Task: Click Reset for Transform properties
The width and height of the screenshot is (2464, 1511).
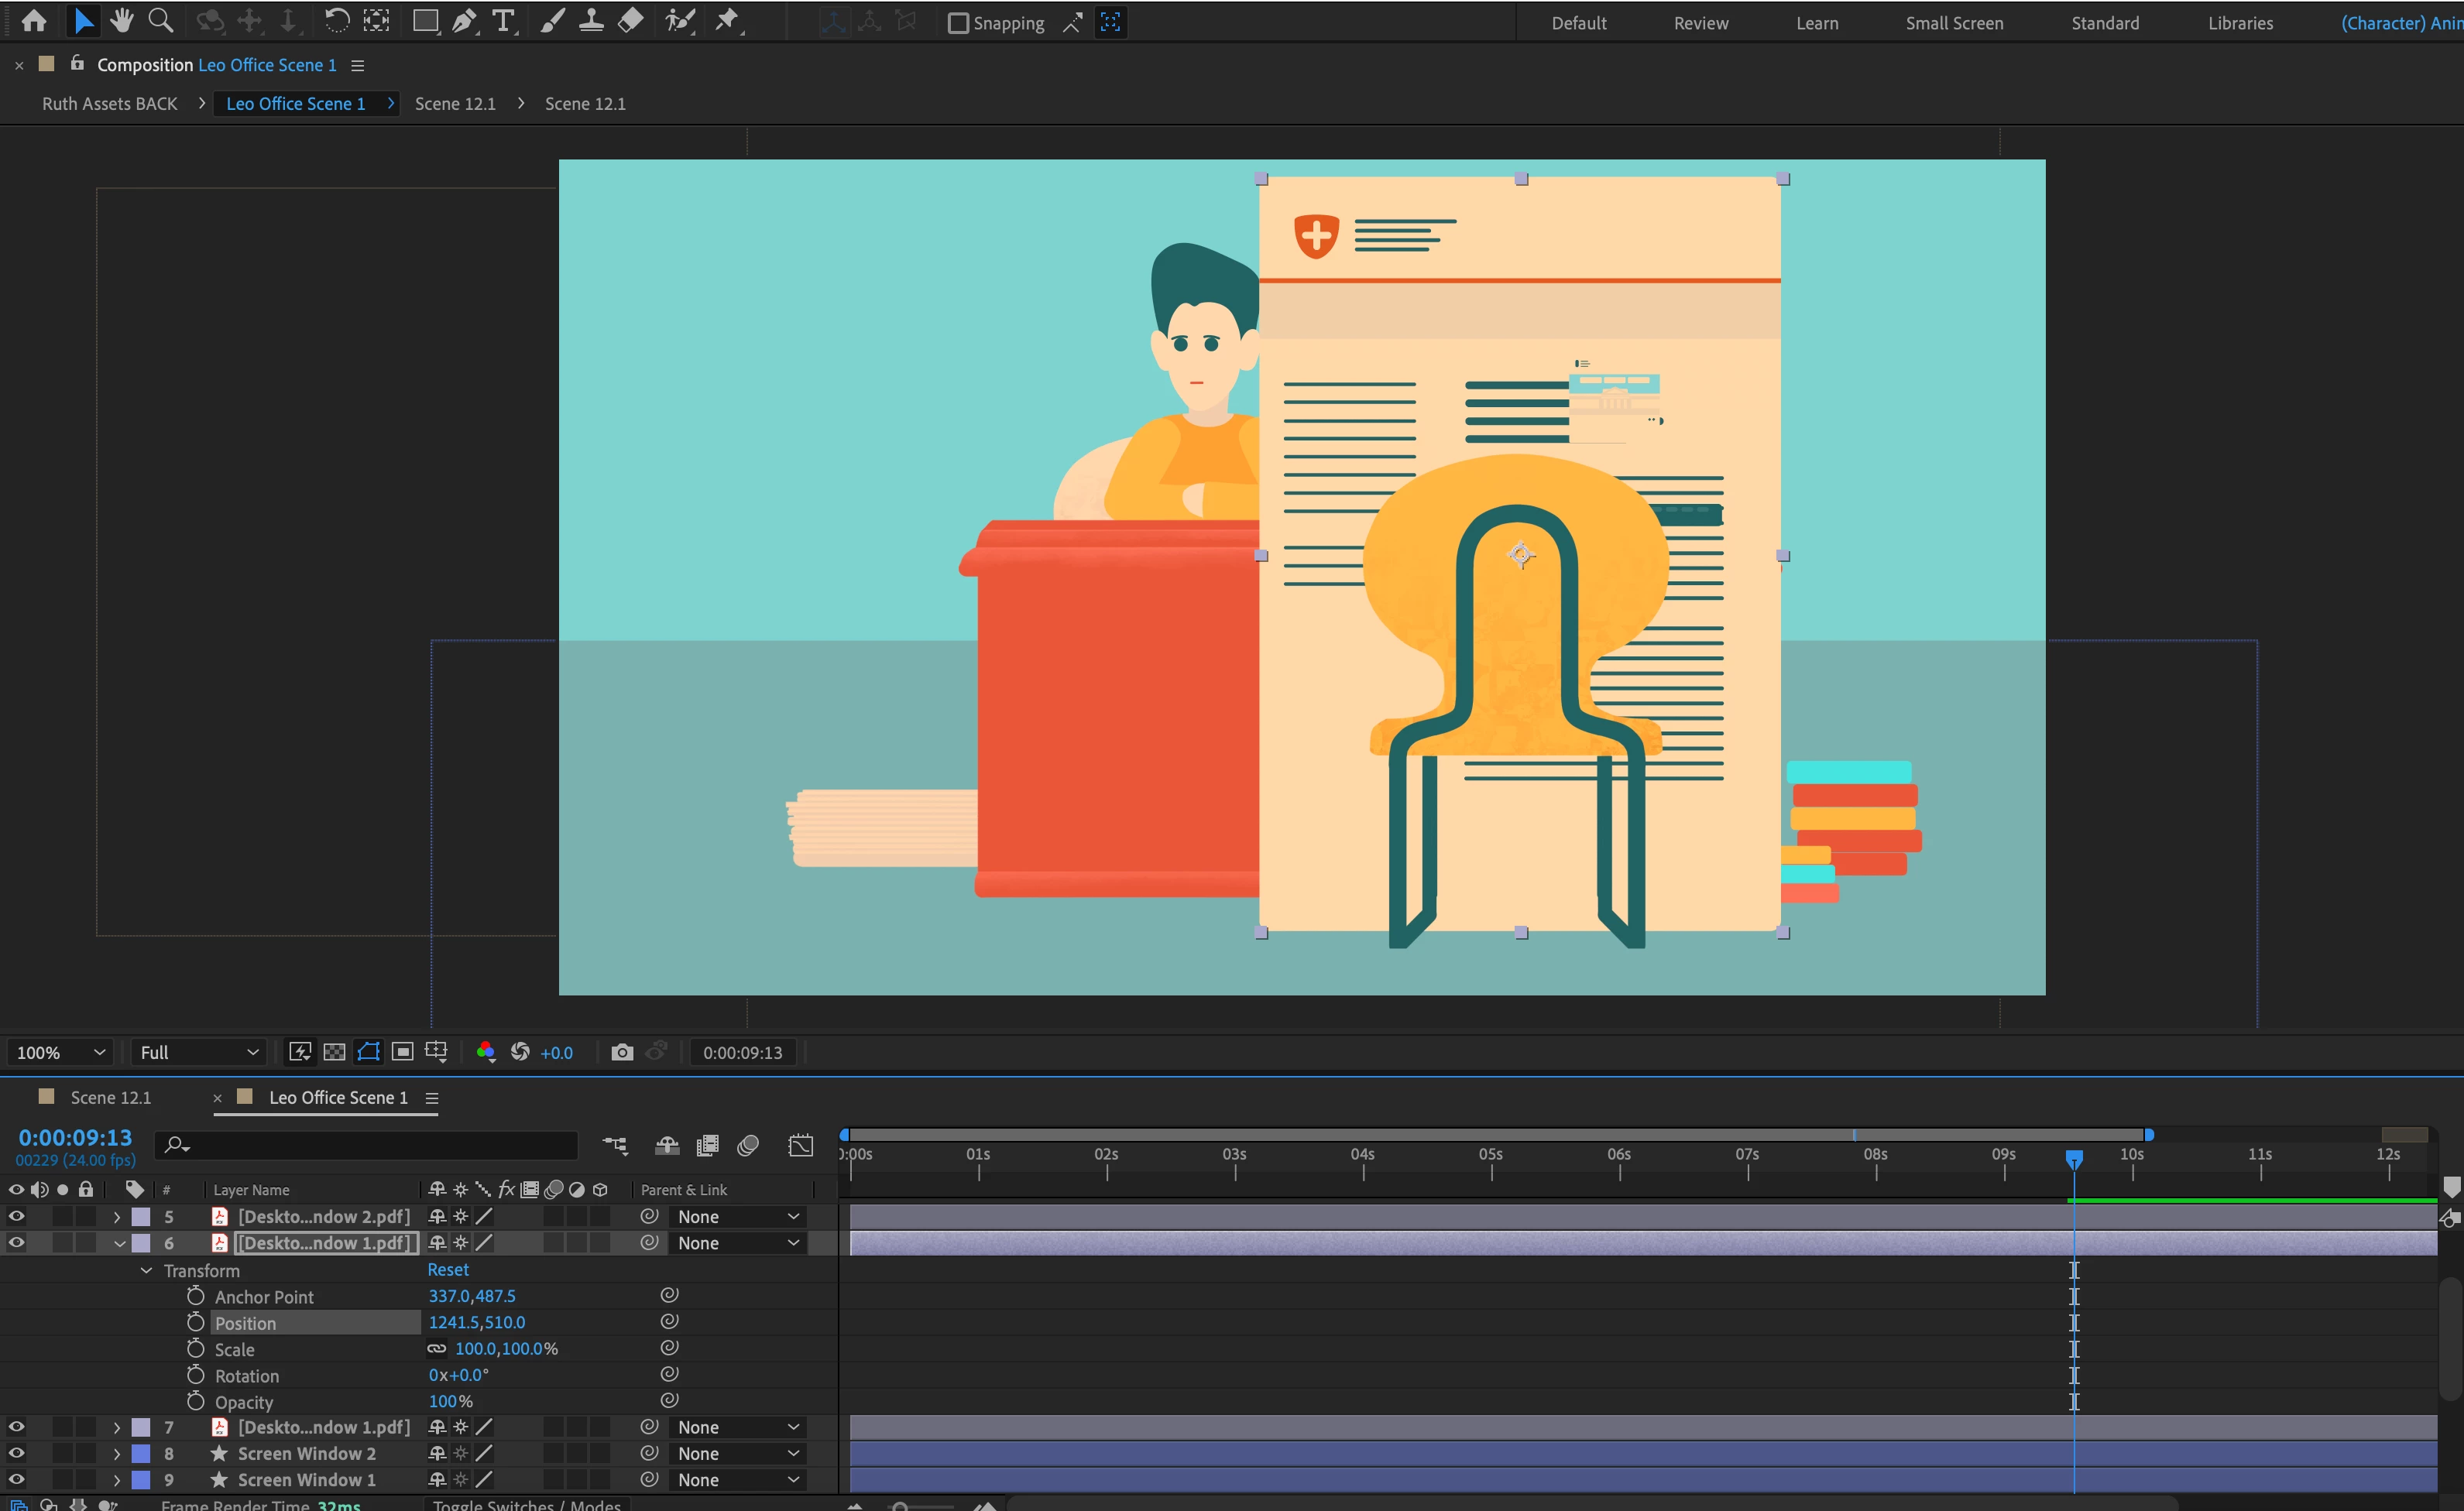Action: [448, 1269]
